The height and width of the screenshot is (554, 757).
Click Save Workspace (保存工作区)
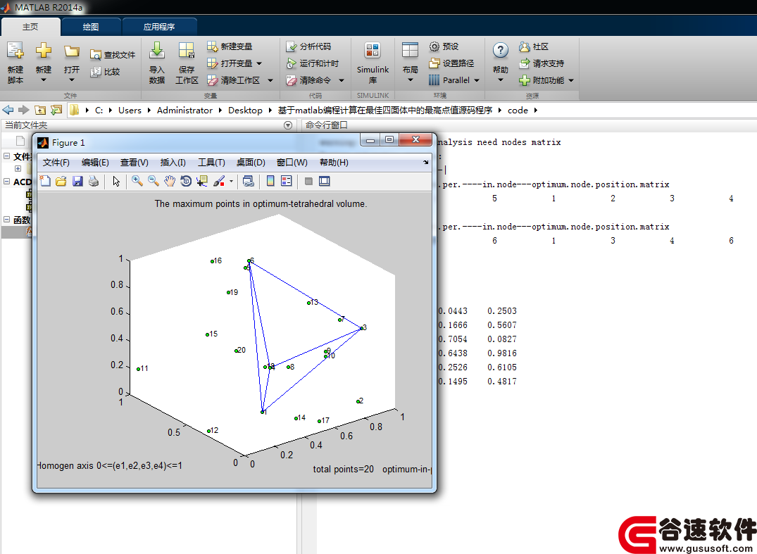tap(187, 63)
